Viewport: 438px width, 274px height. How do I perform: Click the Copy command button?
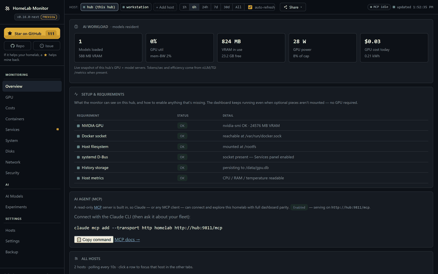pos(94,240)
